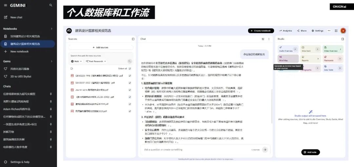Image resolution: width=354 pixels, height=167 pixels.
Task: Uncheck the 民用建筑通用规范实施指南2023.pdf source
Action: point(130,111)
